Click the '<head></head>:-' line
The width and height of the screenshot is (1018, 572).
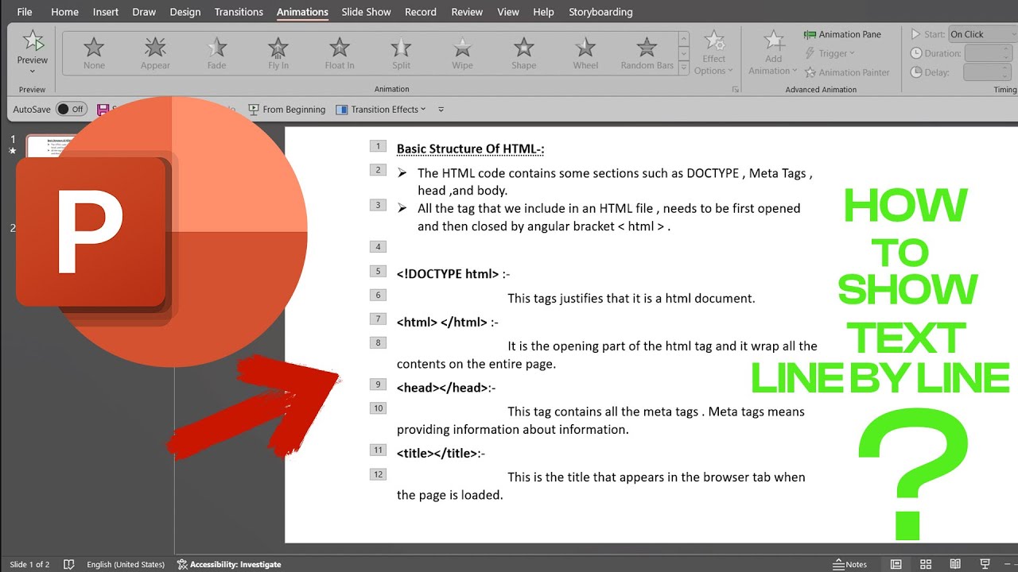(446, 388)
